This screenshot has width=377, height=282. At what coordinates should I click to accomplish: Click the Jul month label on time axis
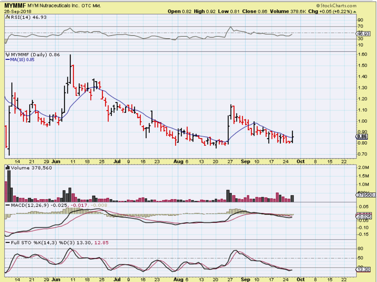coord(117,161)
